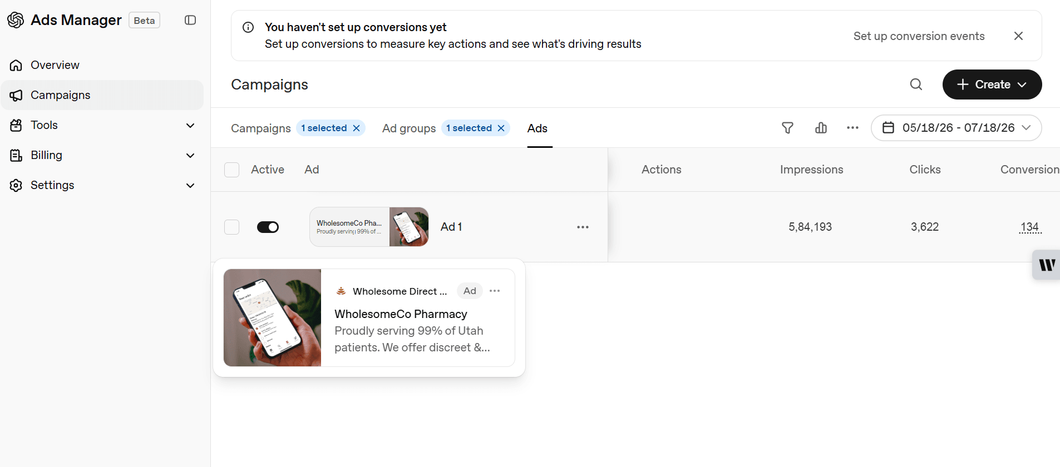
Task: Sort by the Clicks column header
Action: [925, 170]
